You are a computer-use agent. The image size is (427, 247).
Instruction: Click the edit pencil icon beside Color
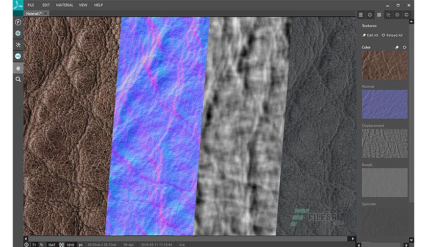tap(397, 47)
